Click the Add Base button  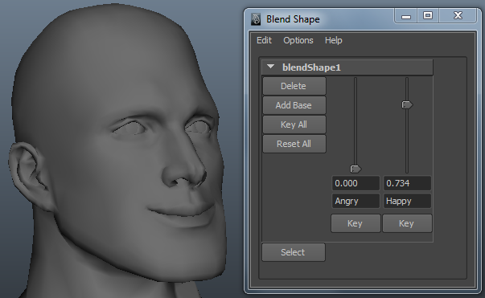pos(294,105)
